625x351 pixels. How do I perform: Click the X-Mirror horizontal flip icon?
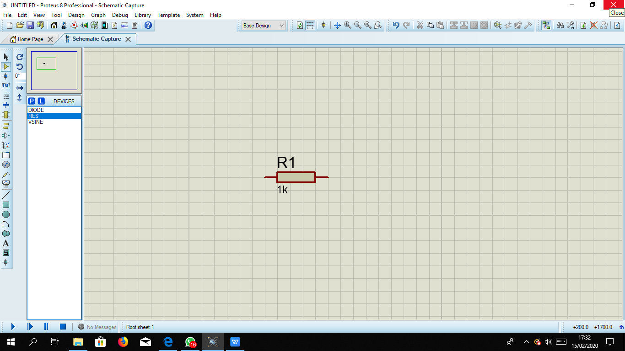point(20,88)
